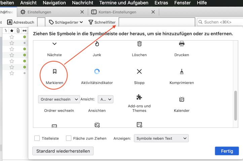Toggle the Fläche zum Ziehen checkbox
Screen dimensions: 243x161
69,138
